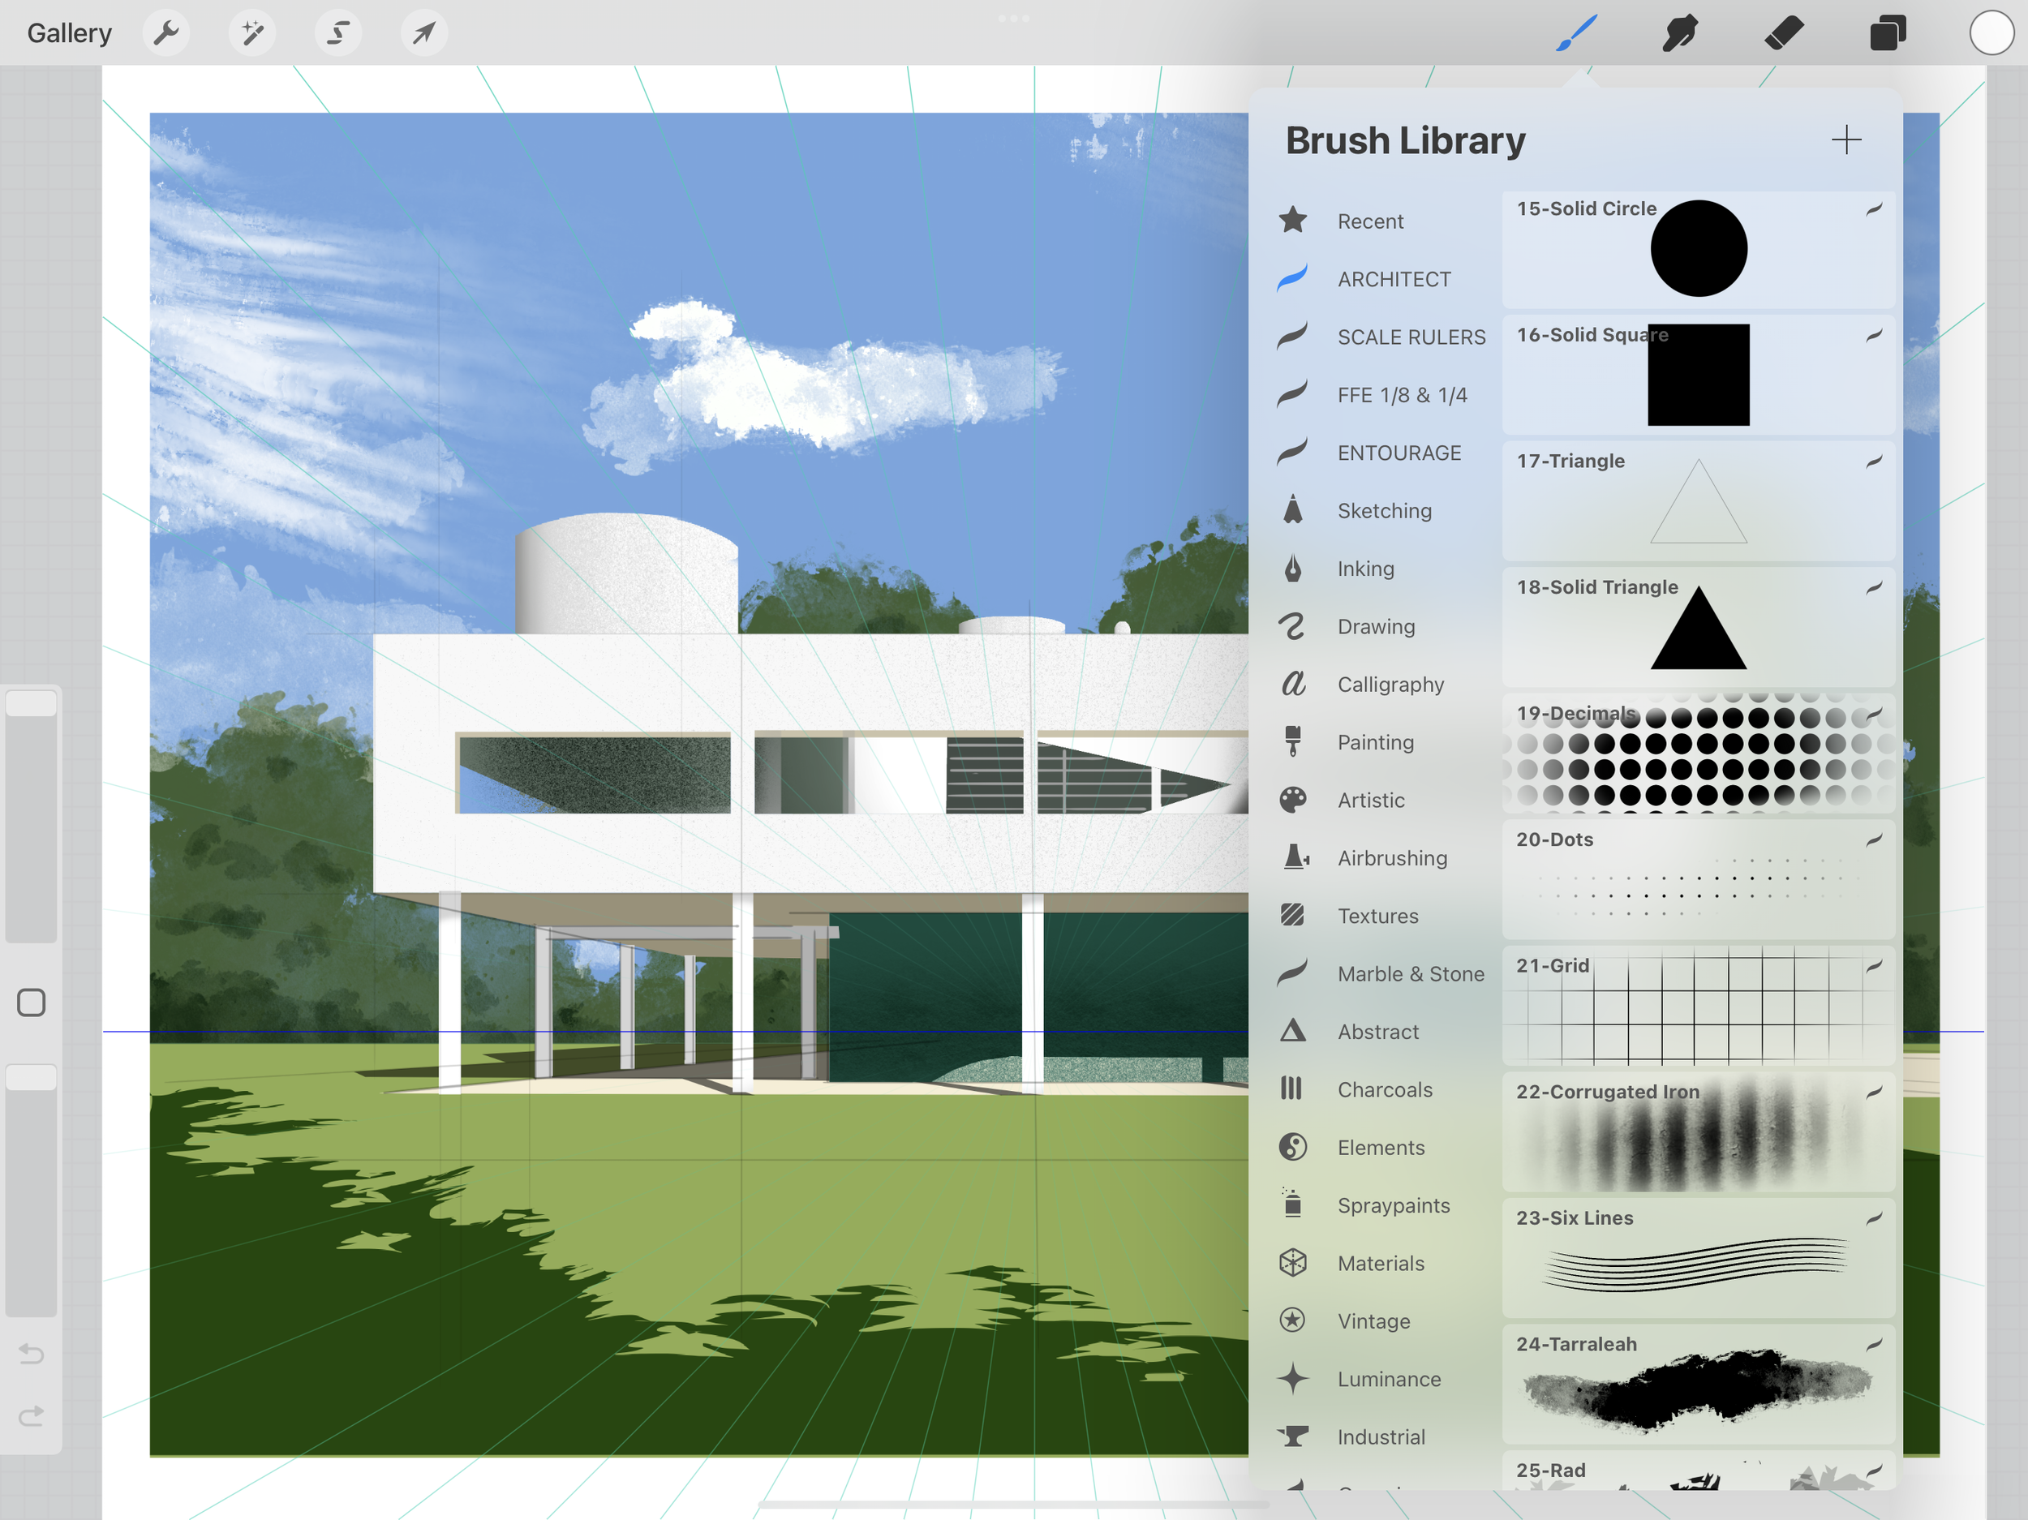Image resolution: width=2028 pixels, height=1520 pixels.
Task: Select the Selection S tool
Action: [x=338, y=33]
